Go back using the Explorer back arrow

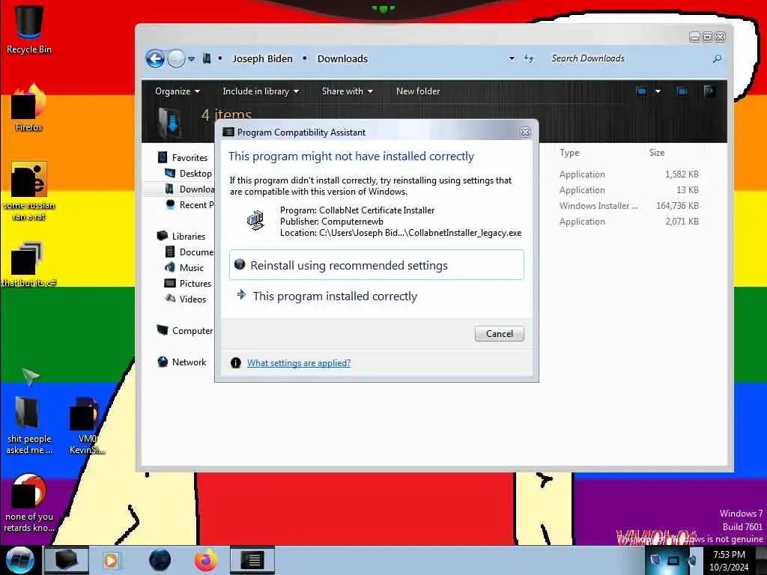pos(155,58)
